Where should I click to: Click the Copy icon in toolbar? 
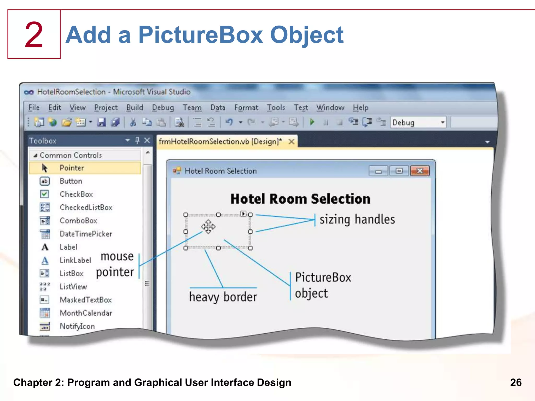click(x=147, y=122)
